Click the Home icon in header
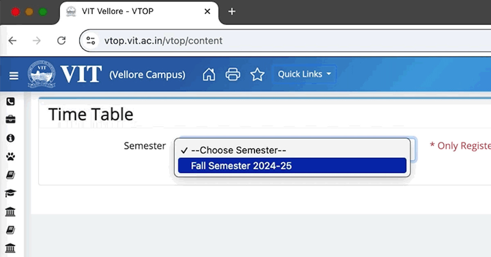Screen dimensions: 491x257 pyautogui.click(x=209, y=74)
